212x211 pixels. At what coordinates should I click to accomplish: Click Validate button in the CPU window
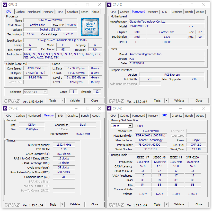[75, 101]
